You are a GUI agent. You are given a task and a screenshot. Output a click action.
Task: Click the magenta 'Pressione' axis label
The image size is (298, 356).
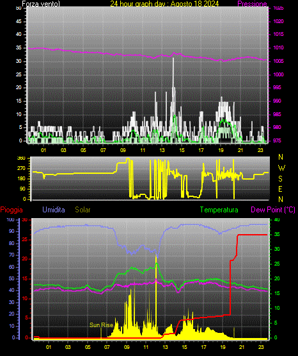click(x=252, y=4)
